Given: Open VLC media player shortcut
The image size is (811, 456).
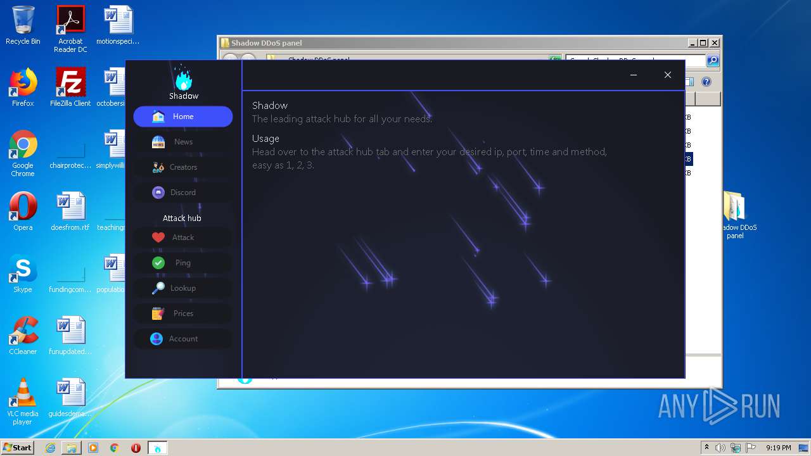Looking at the screenshot, I should (x=23, y=402).
